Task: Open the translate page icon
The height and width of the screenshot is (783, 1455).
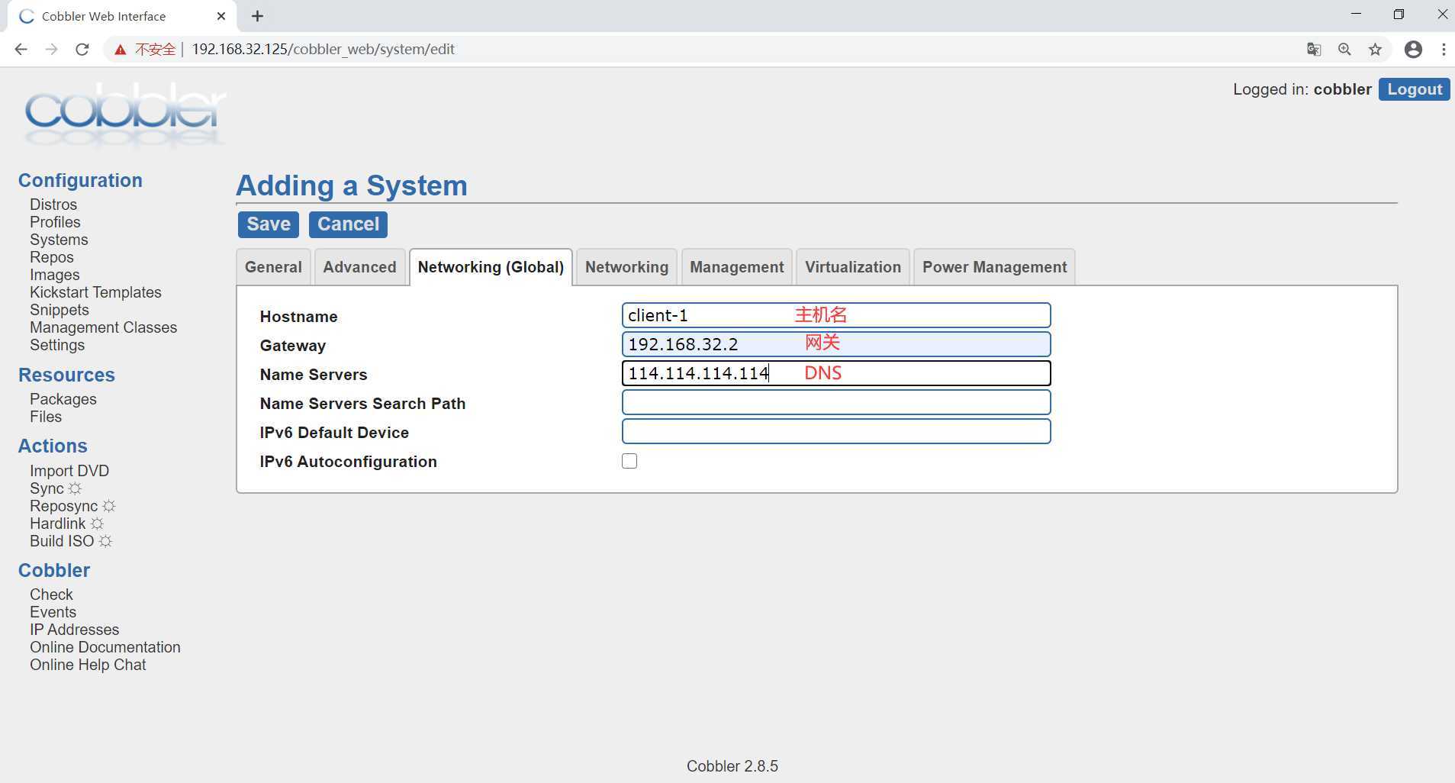Action: (1314, 49)
